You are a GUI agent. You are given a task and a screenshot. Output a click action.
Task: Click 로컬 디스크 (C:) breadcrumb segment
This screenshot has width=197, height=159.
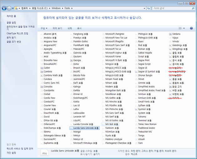tap(40, 8)
